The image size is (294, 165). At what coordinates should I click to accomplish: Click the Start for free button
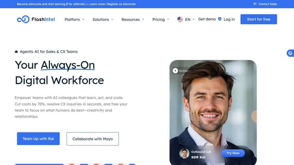point(259,19)
